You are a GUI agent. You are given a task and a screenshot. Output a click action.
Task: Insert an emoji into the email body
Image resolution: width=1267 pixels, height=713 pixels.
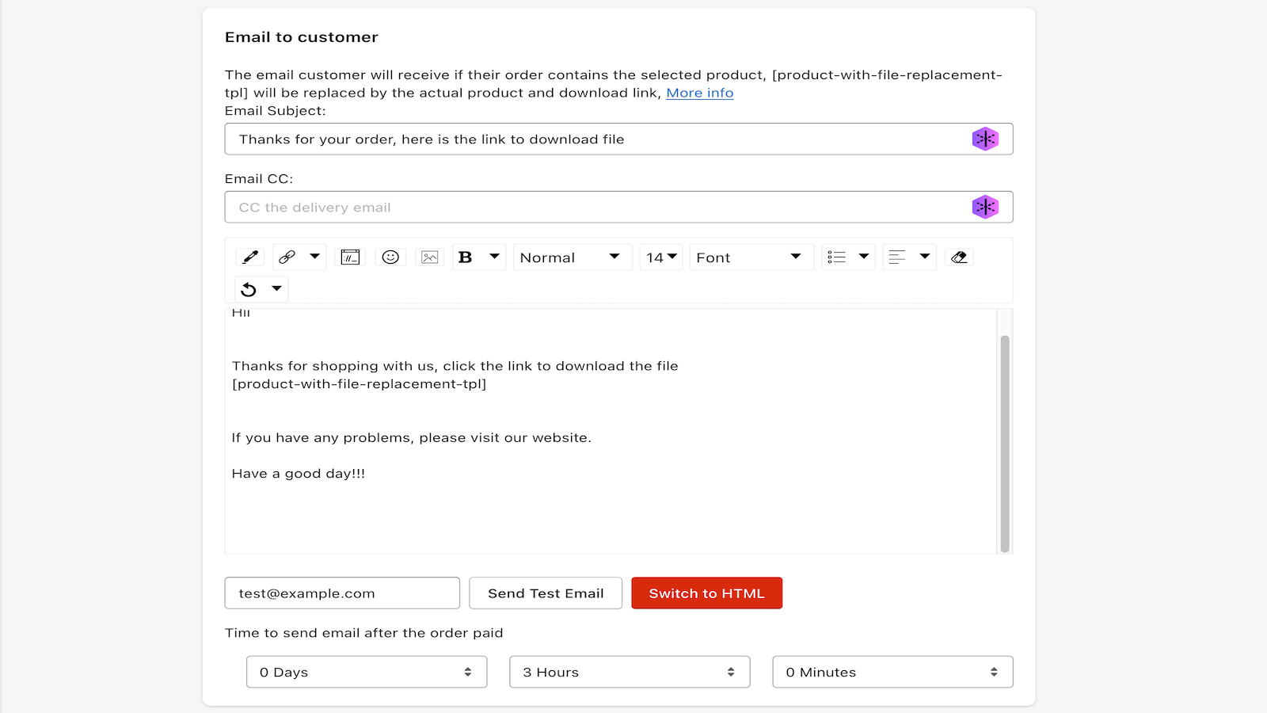390,257
